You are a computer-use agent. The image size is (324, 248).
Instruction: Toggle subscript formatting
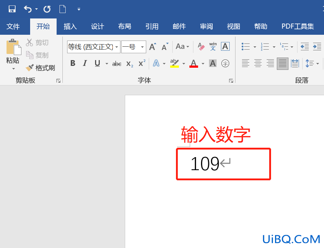[x=130, y=64]
